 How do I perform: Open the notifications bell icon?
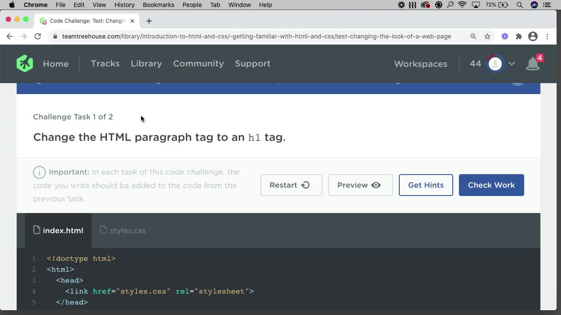(x=533, y=63)
